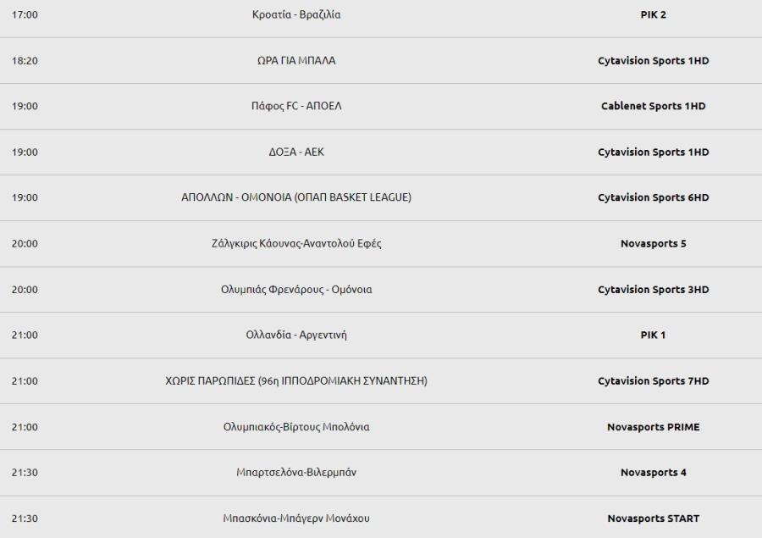
Task: Click the Novasports START channel name
Action: pyautogui.click(x=653, y=519)
